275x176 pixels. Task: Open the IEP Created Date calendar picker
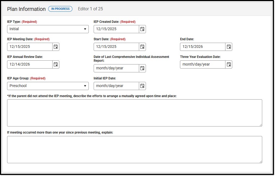[142, 29]
